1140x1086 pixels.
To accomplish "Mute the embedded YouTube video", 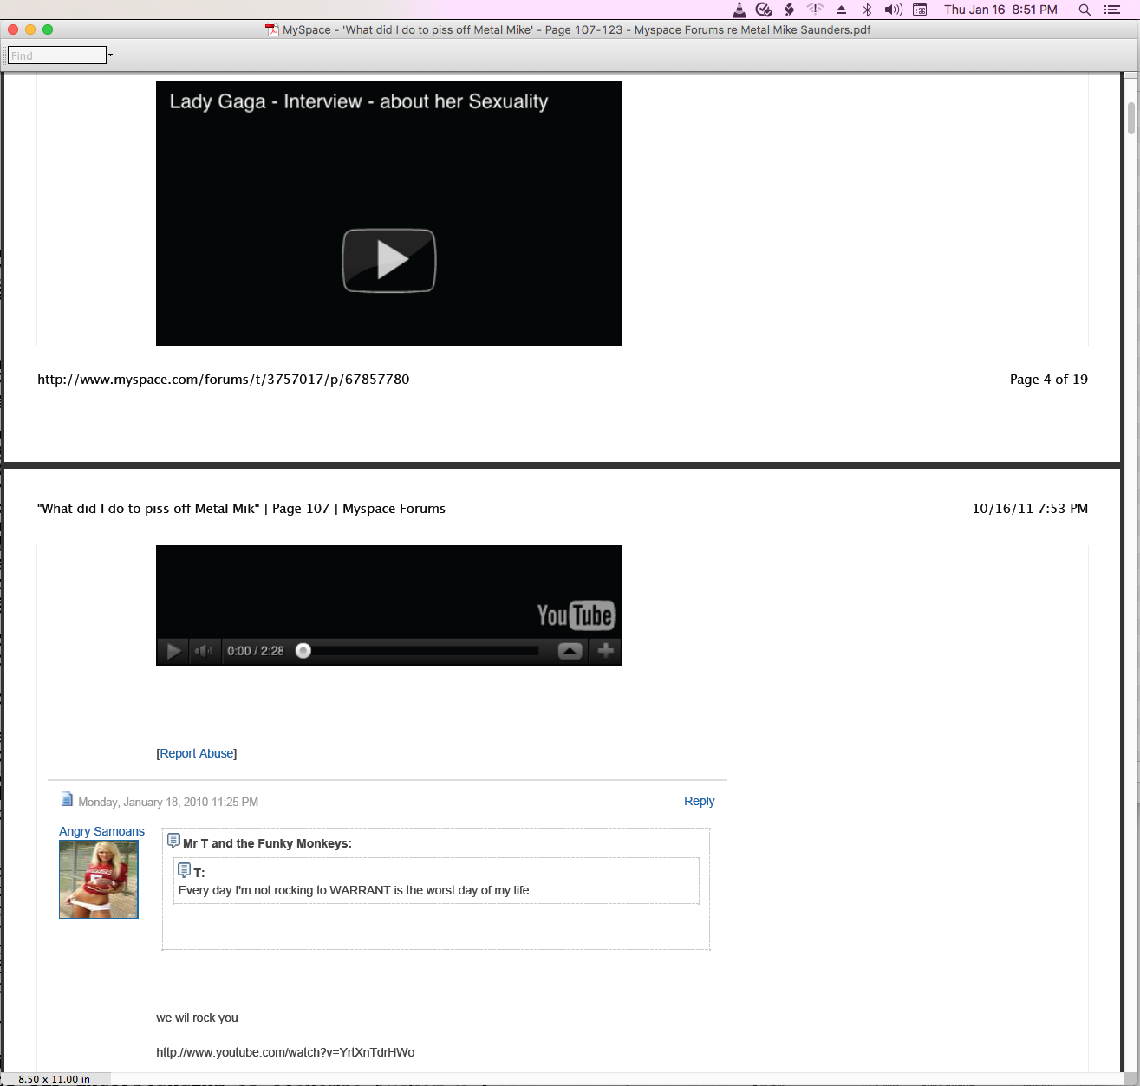I will coord(204,650).
